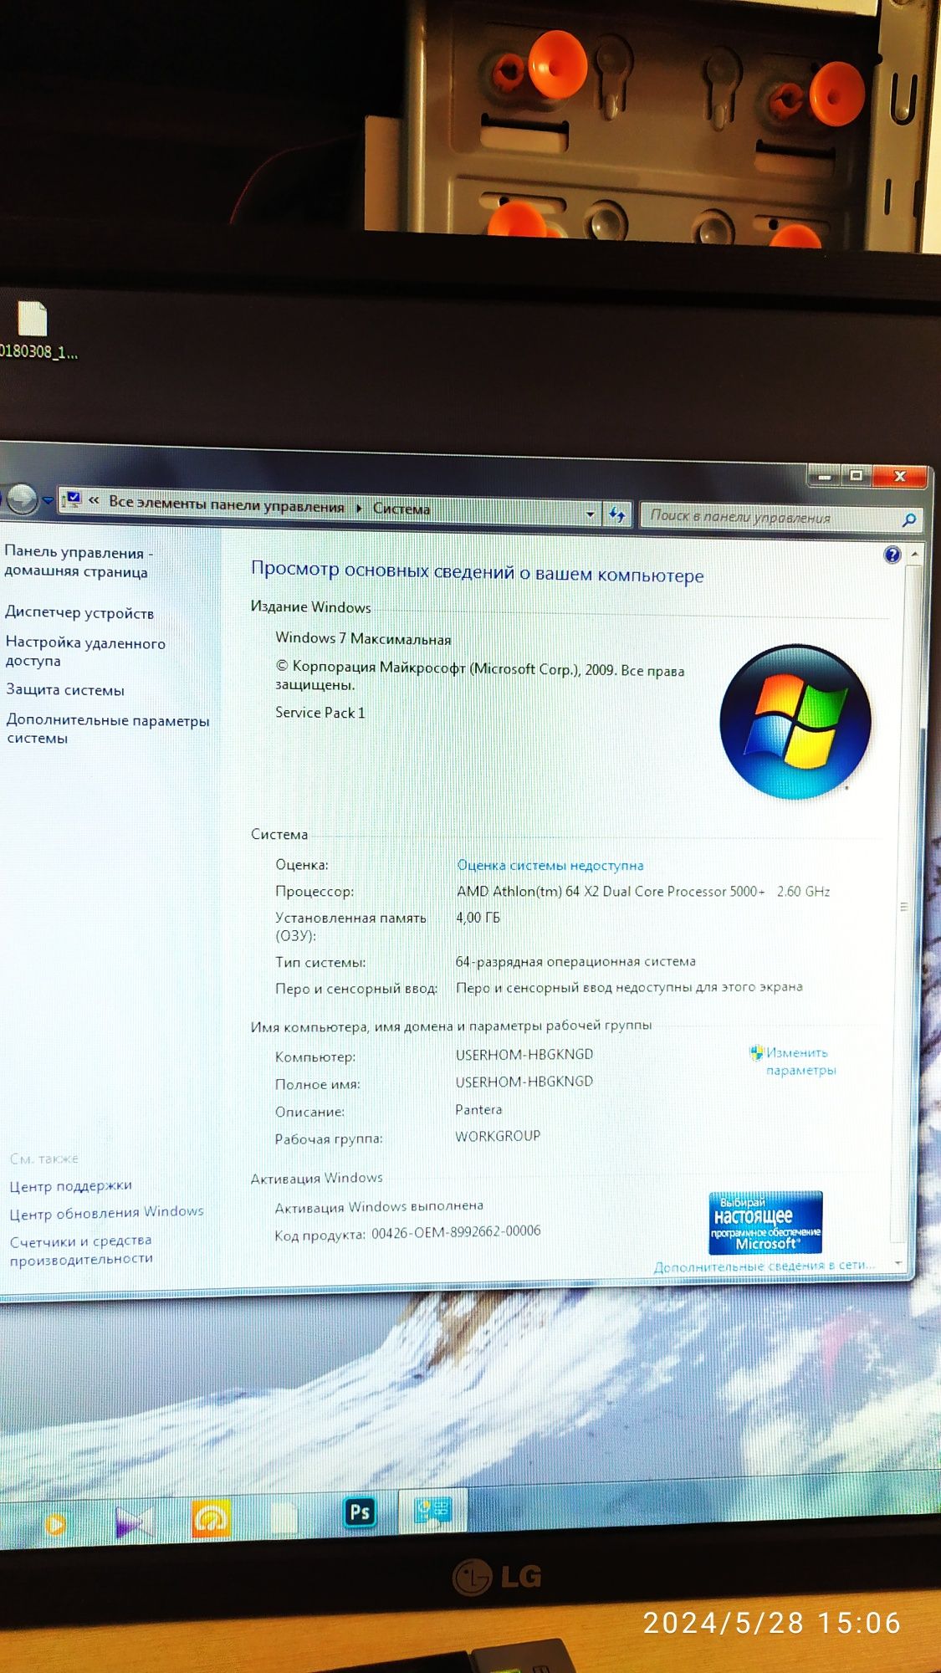This screenshot has height=1673, width=941.
Task: Open Photoshop from the taskbar
Action: coord(360,1512)
